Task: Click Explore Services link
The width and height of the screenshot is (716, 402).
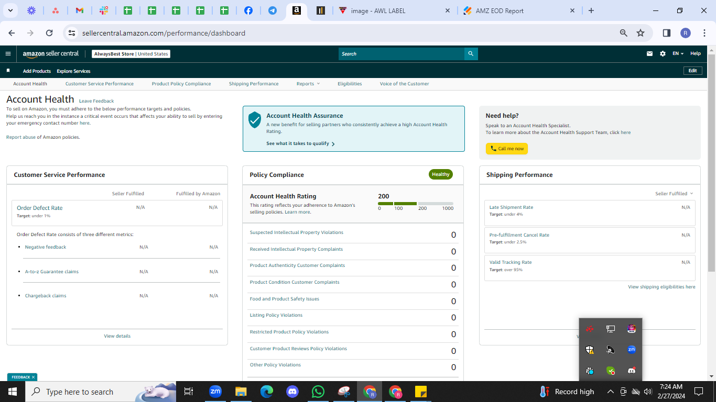Action: (x=73, y=71)
